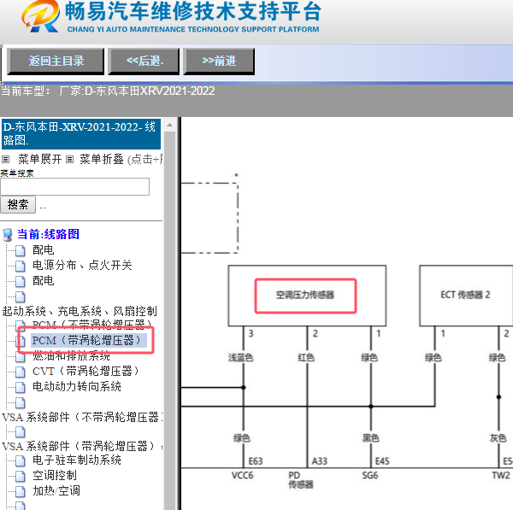Click the 黑色 wire color label
Screen dimensions: 513x510
(x=371, y=437)
